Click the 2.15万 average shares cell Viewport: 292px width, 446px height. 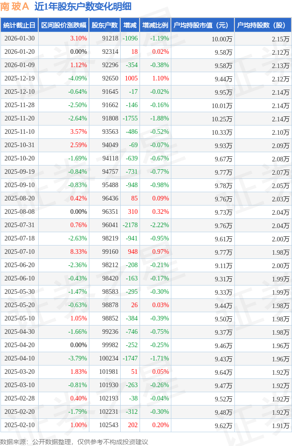pyautogui.click(x=280, y=39)
